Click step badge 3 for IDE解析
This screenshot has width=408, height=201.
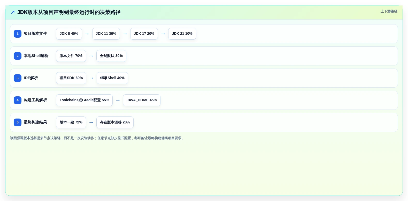pyautogui.click(x=18, y=78)
